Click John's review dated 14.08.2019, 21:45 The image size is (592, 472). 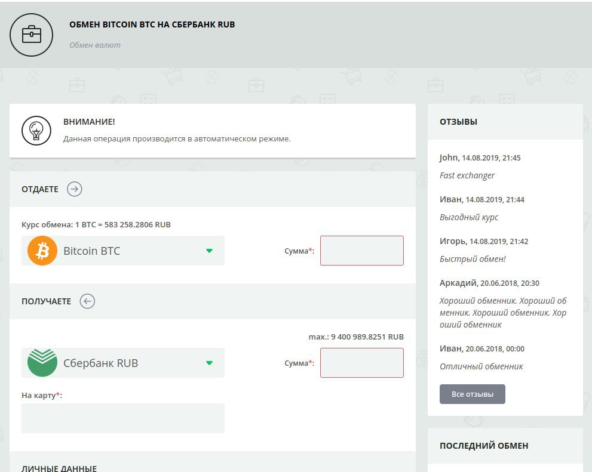pos(480,158)
